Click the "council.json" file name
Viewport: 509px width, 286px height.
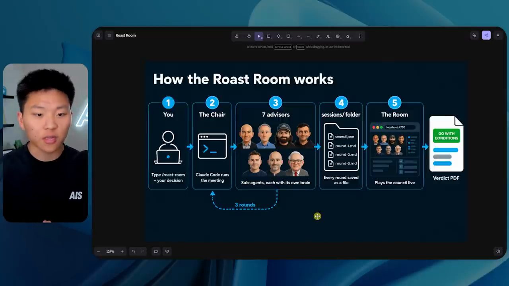[344, 136]
